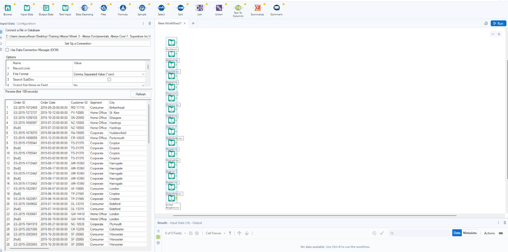Select the city cell Plymouth

point(115,224)
